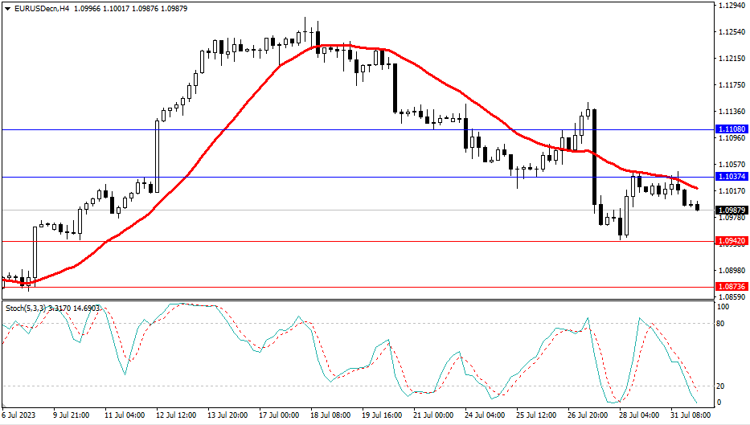Click the 6 Jul 2023 date label
The height and width of the screenshot is (425, 750).
[19, 416]
